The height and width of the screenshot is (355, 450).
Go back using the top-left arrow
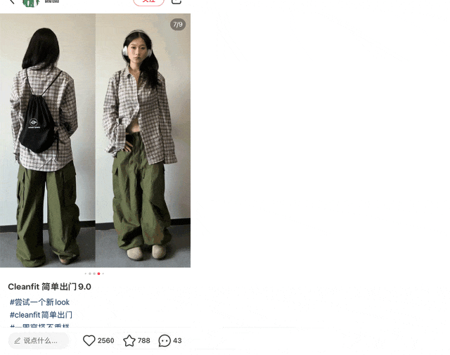[x=12, y=1]
